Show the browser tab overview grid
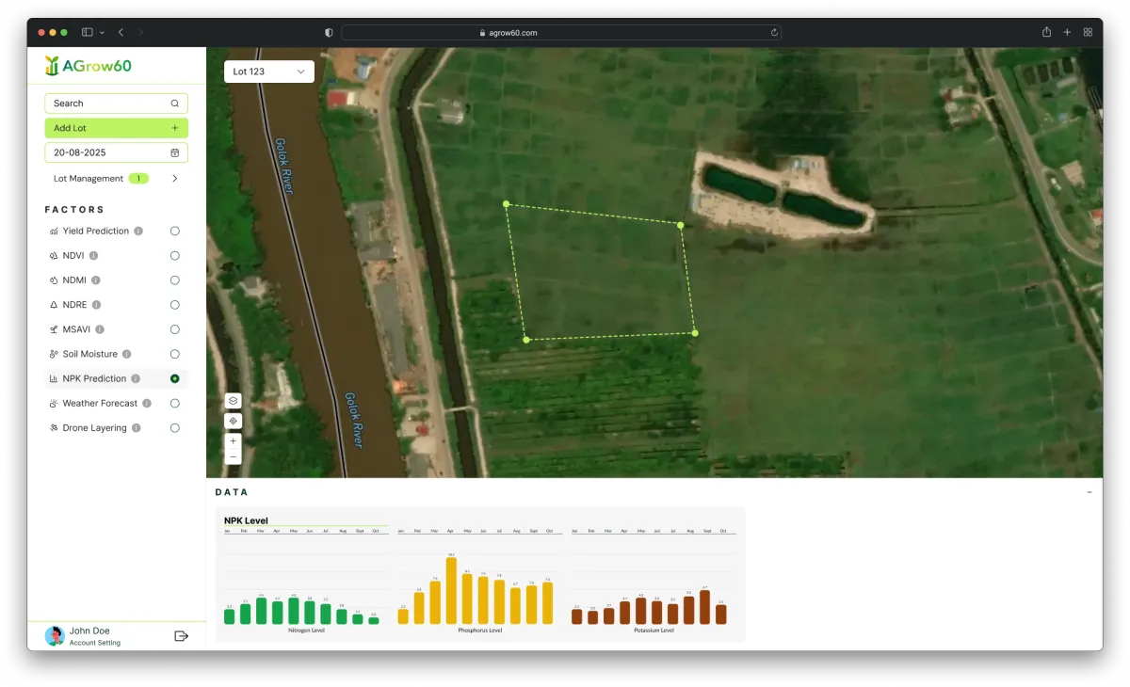1130x687 pixels. pyautogui.click(x=1088, y=32)
